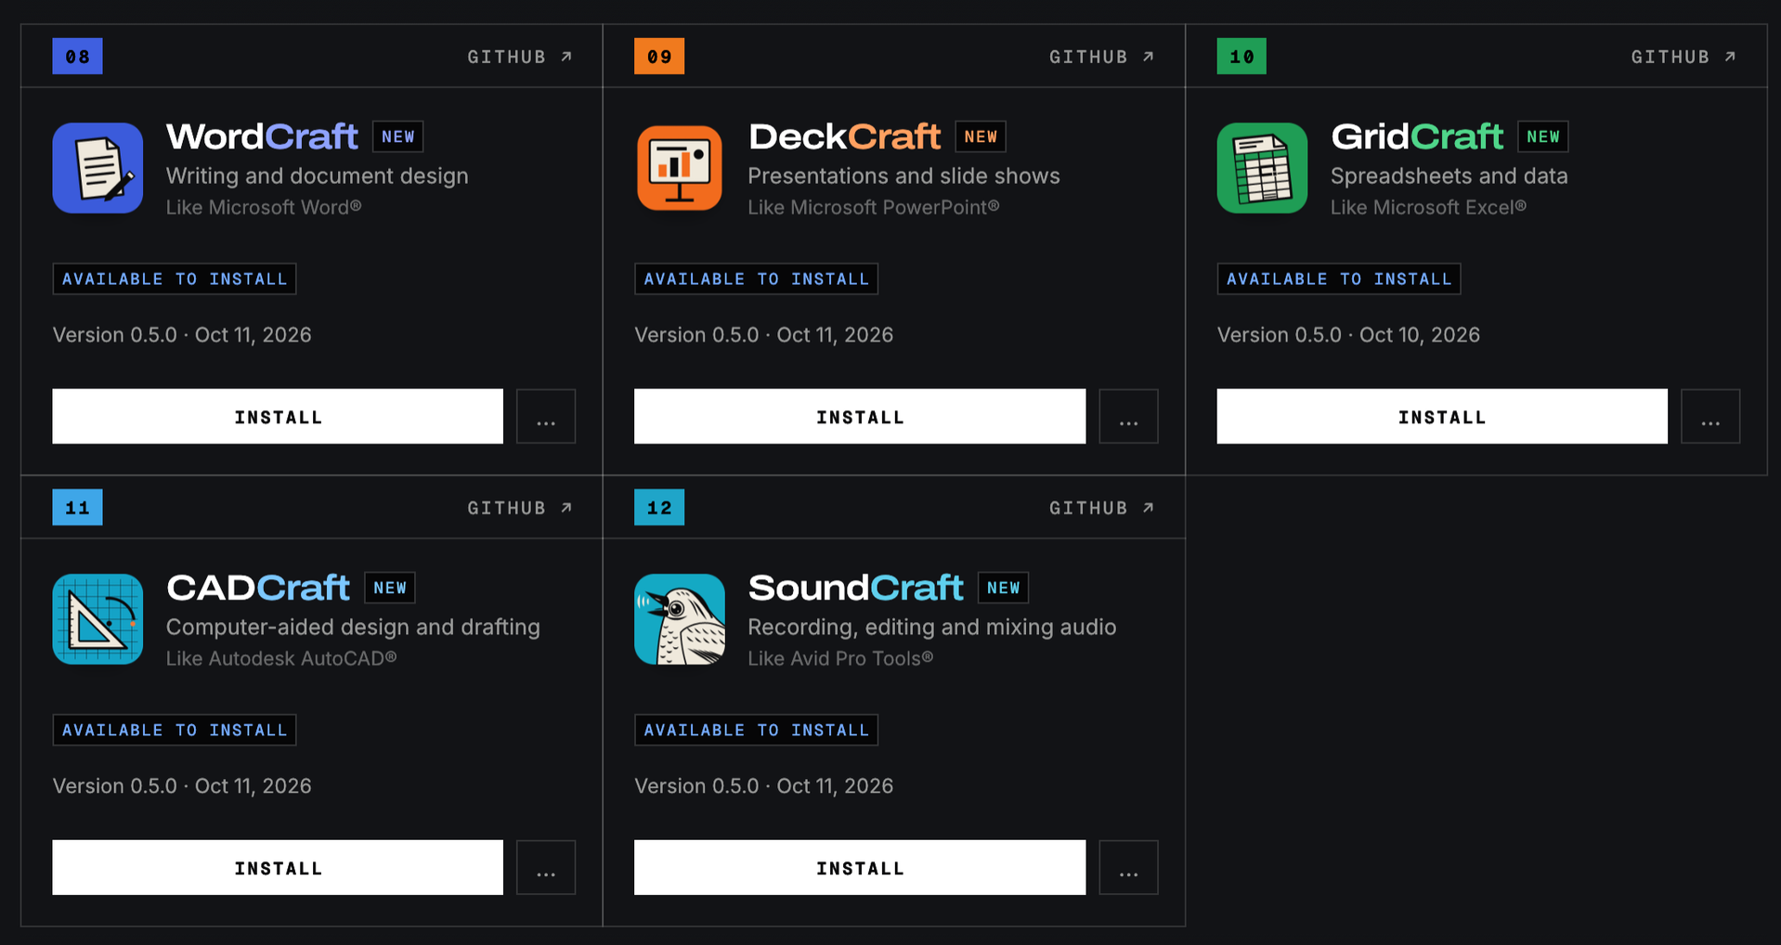Click the NEW badge beside GridCraft
This screenshot has height=945, width=1781.
[1543, 136]
